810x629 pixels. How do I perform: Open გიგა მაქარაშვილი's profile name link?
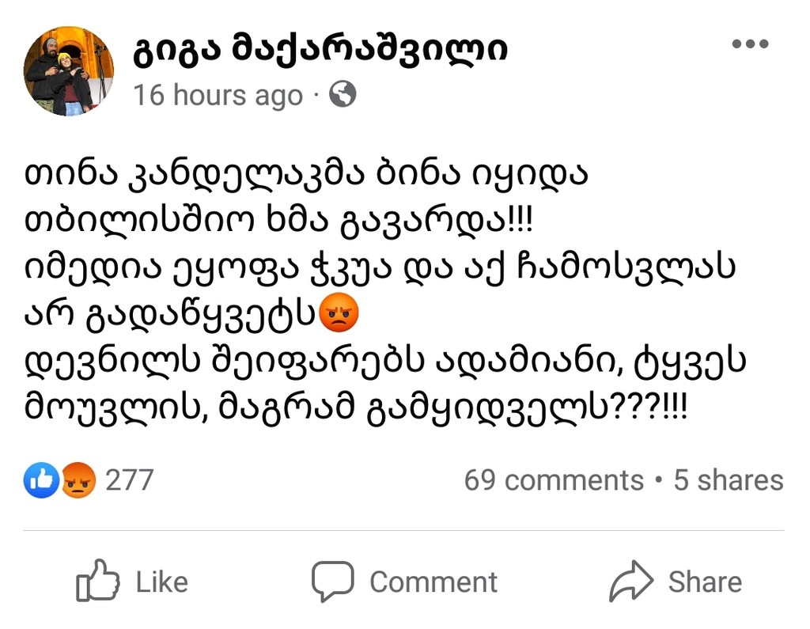click(320, 50)
